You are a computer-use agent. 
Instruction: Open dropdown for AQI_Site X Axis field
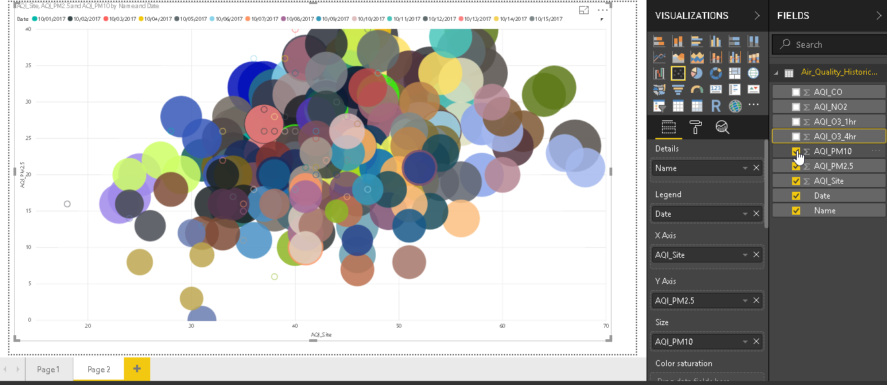point(745,255)
